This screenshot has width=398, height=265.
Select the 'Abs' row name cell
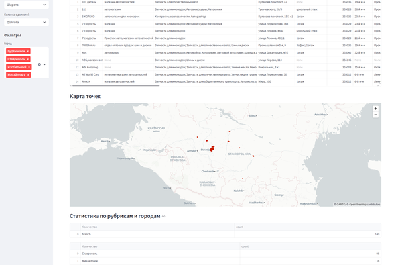tap(92, 53)
